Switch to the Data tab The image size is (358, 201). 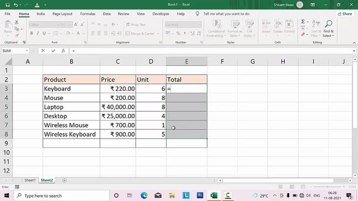coord(107,14)
